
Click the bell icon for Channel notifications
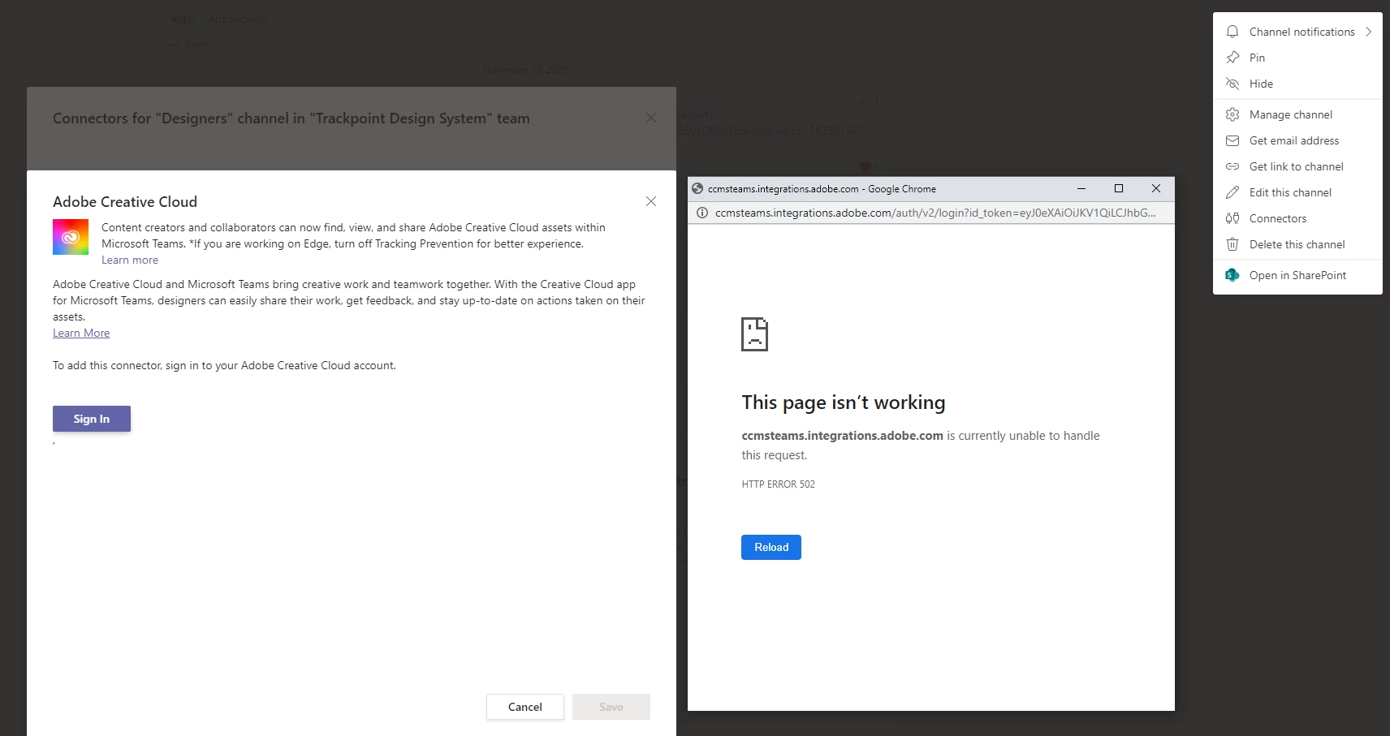point(1232,32)
